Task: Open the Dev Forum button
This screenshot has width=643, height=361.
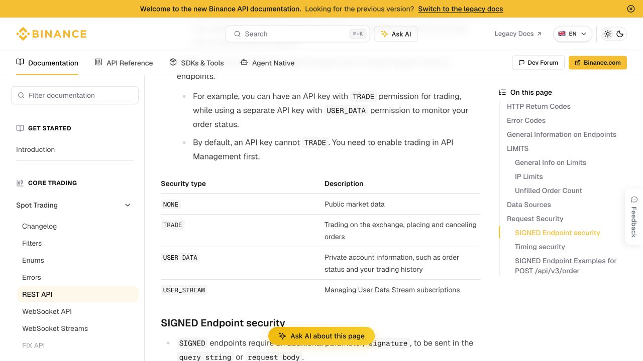Action: coord(539,63)
